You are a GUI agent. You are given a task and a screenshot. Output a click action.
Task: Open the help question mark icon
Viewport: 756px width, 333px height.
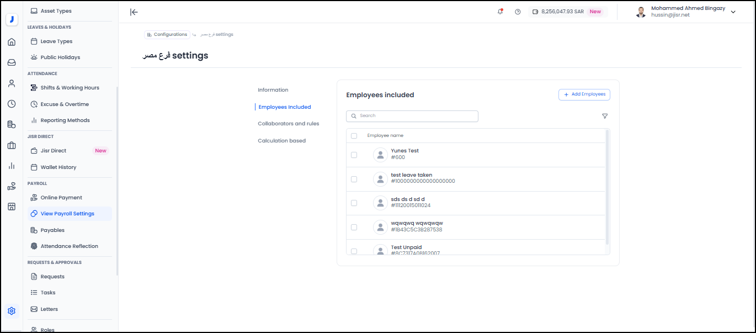tap(517, 11)
